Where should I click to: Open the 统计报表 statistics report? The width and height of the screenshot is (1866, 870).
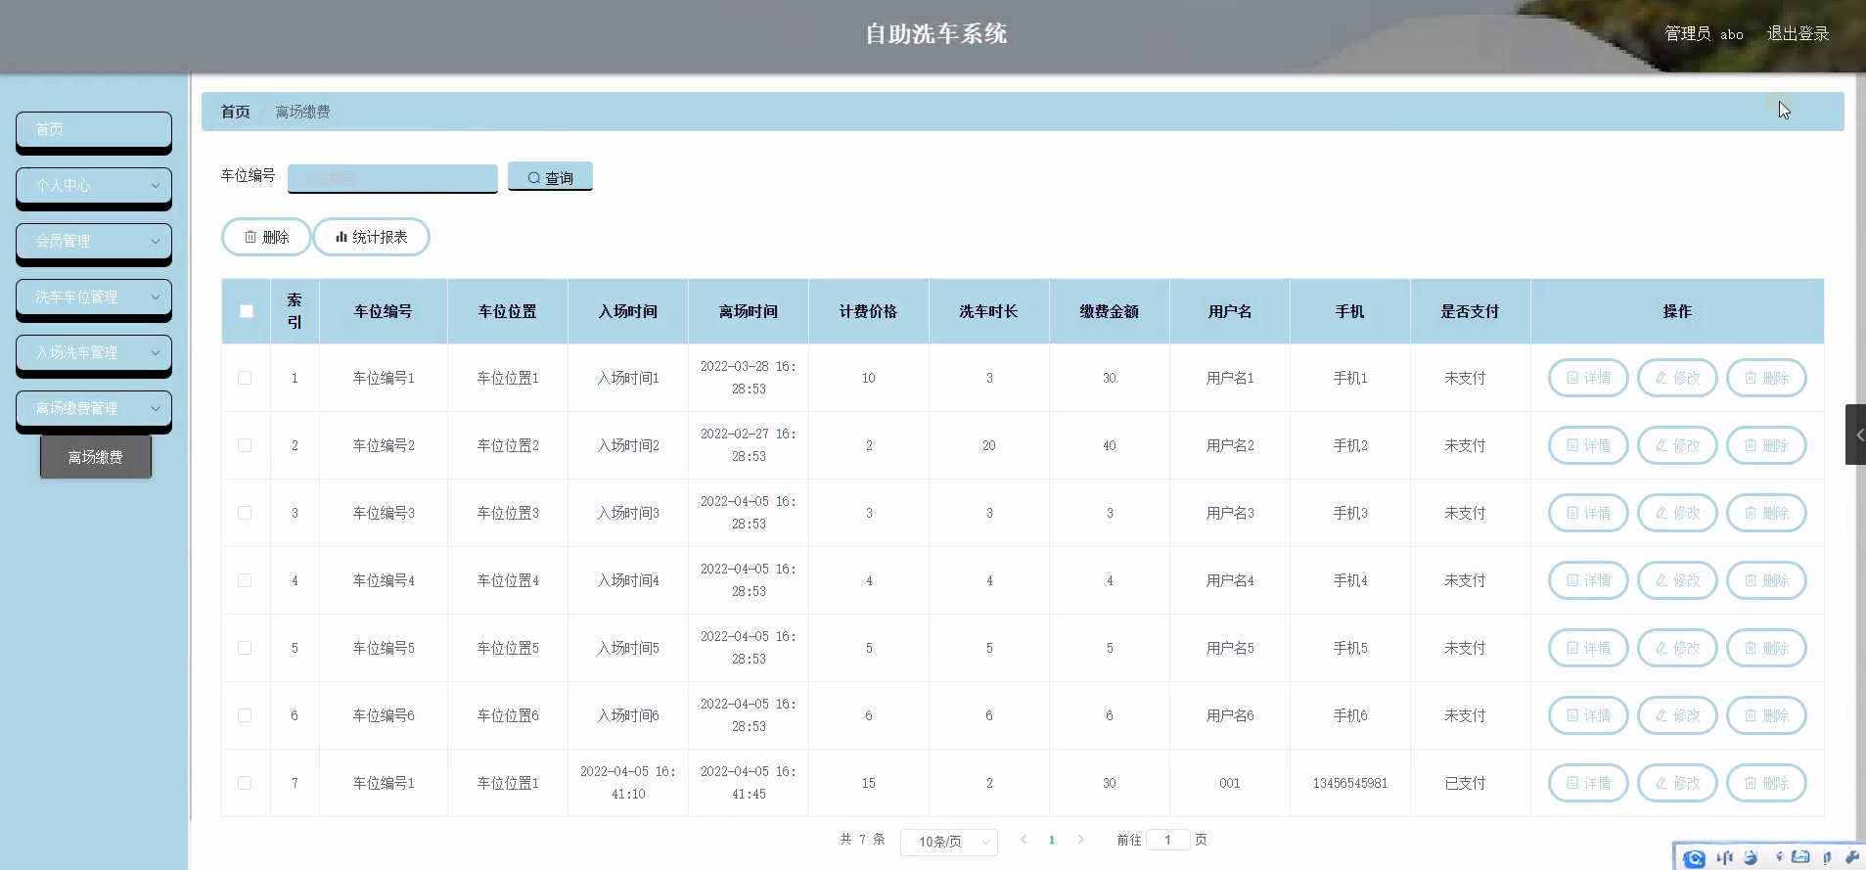(371, 237)
